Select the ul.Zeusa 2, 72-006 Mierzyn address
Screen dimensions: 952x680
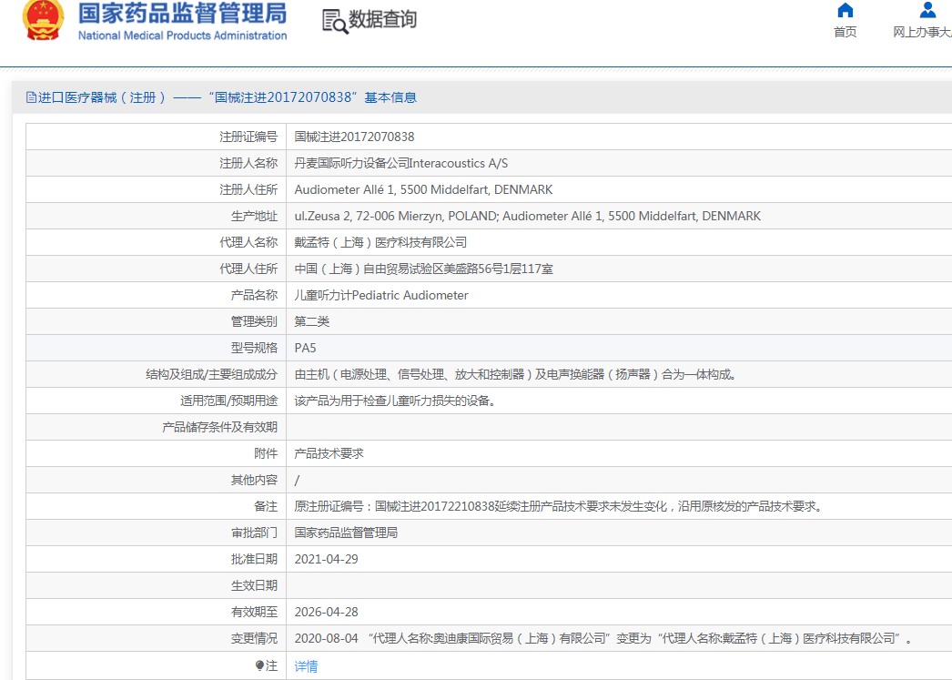coord(528,216)
